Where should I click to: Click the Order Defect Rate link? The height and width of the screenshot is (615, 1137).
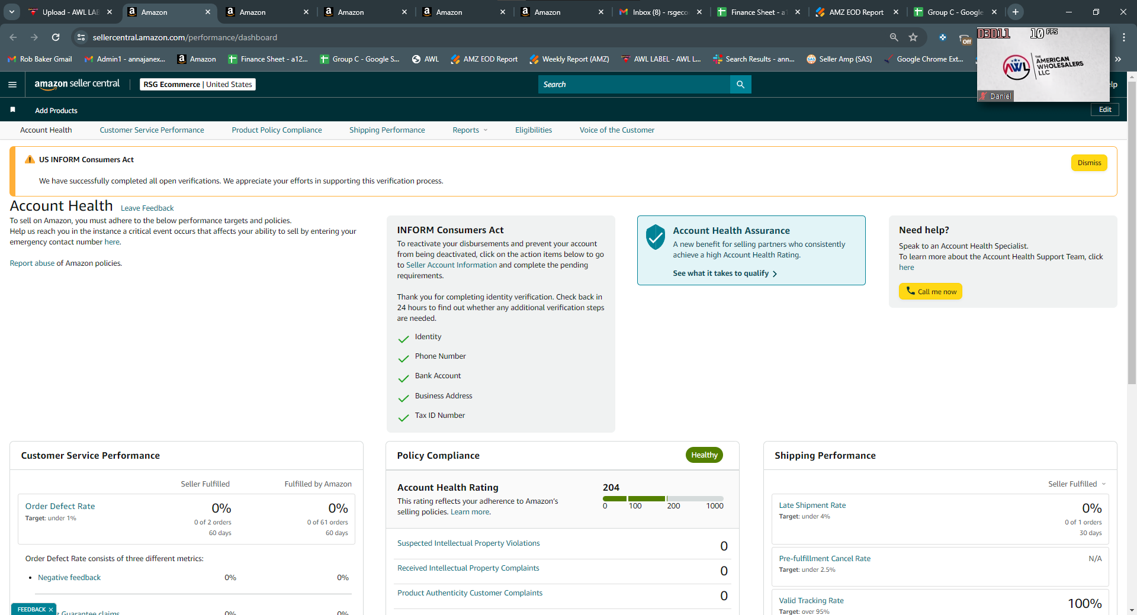tap(60, 506)
